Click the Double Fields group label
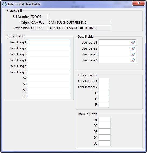Screen dimensions: 147x153 [x=87, y=114]
